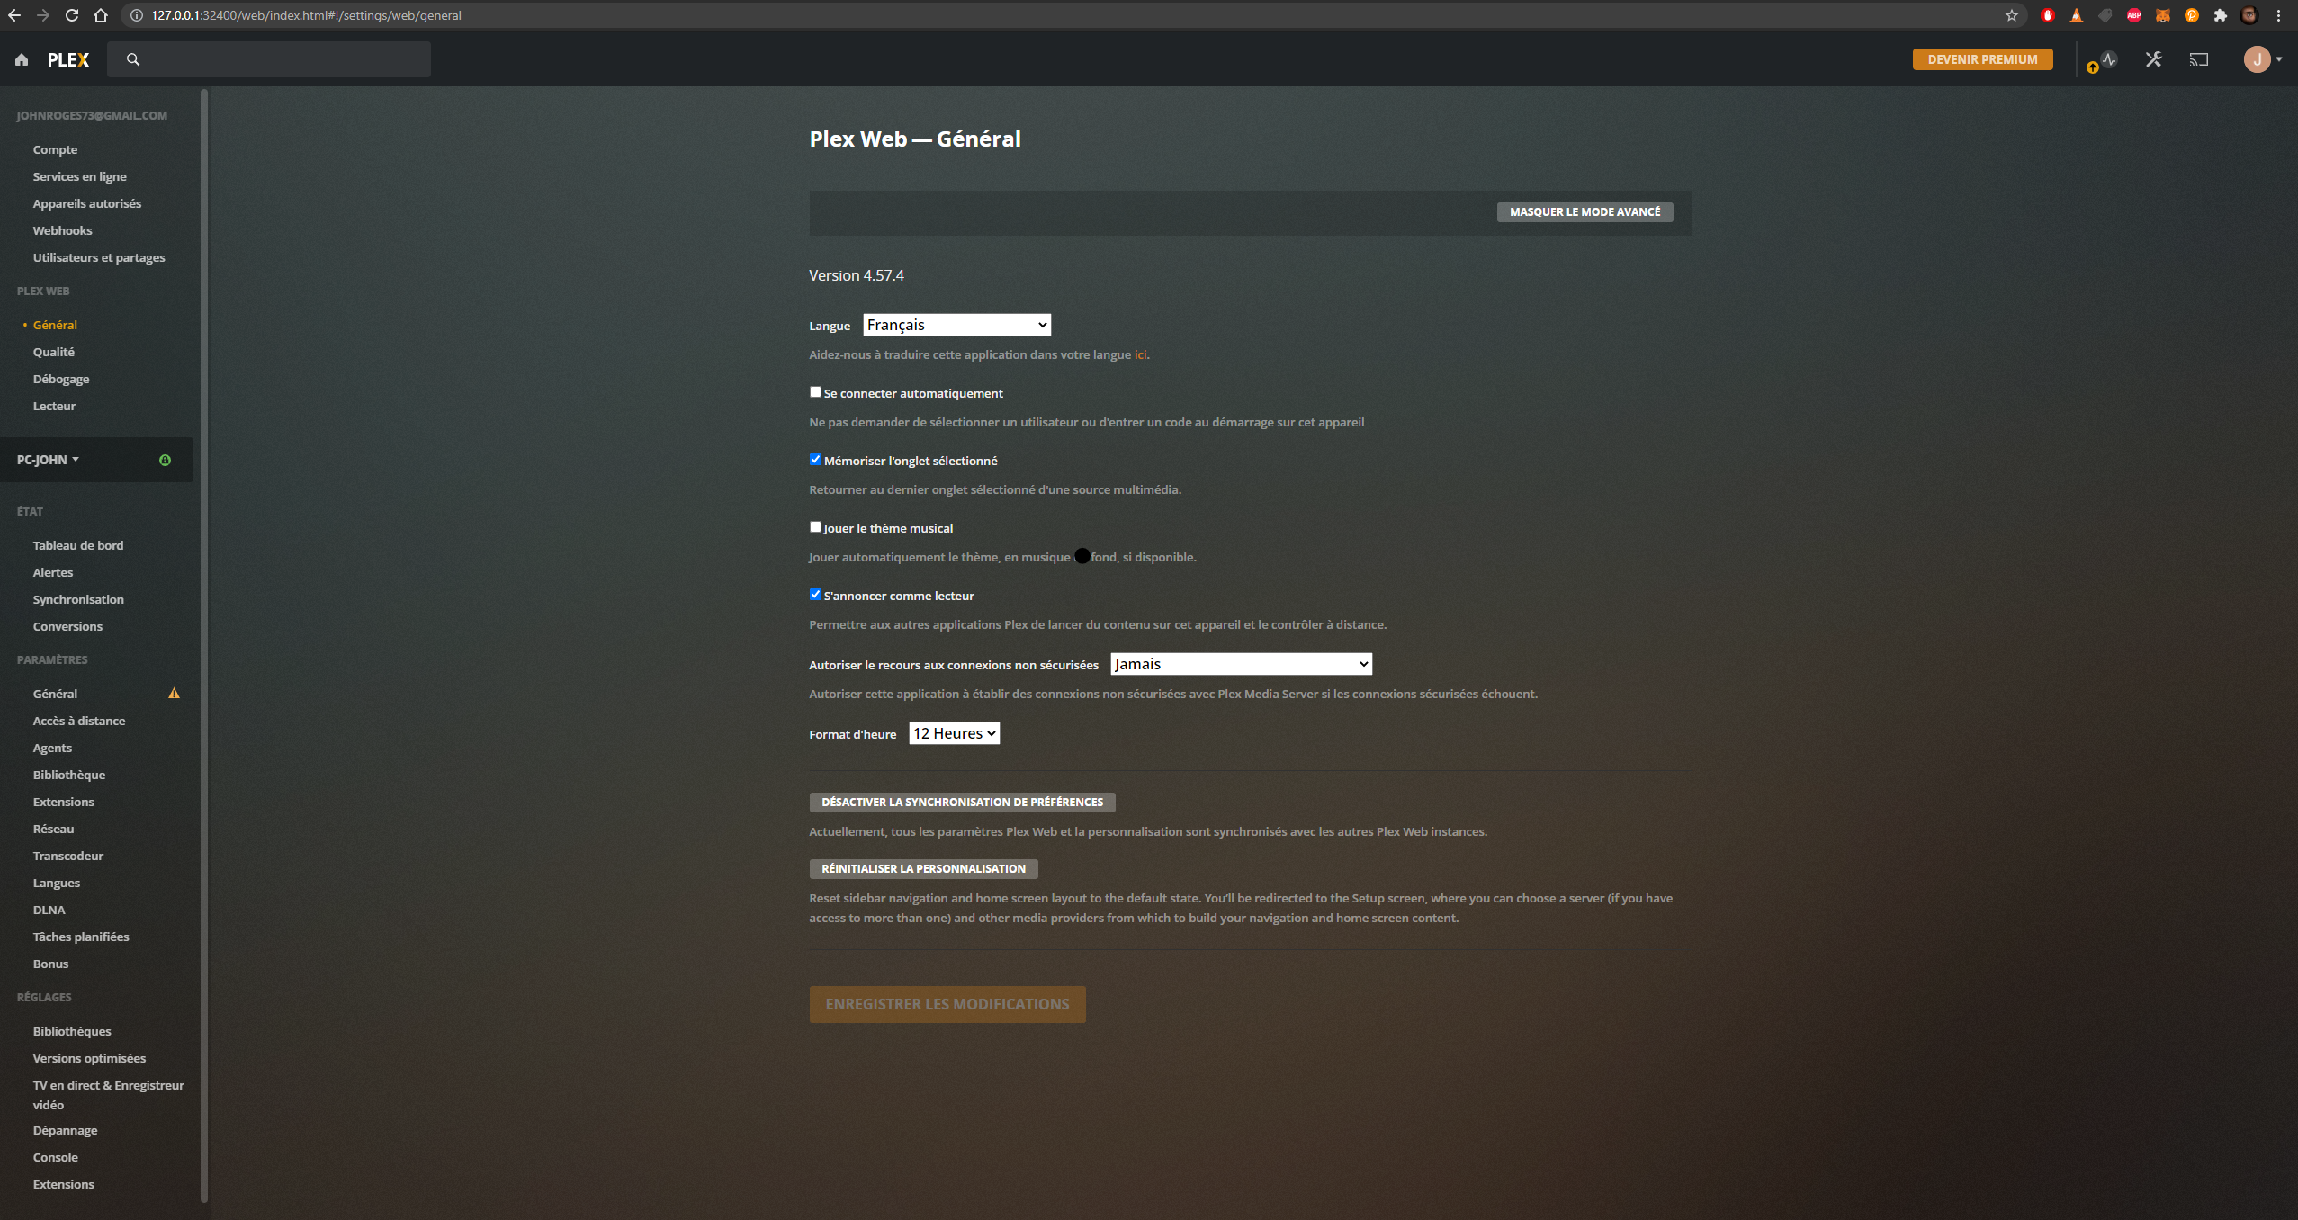Go to Tableau de bord

[78, 545]
